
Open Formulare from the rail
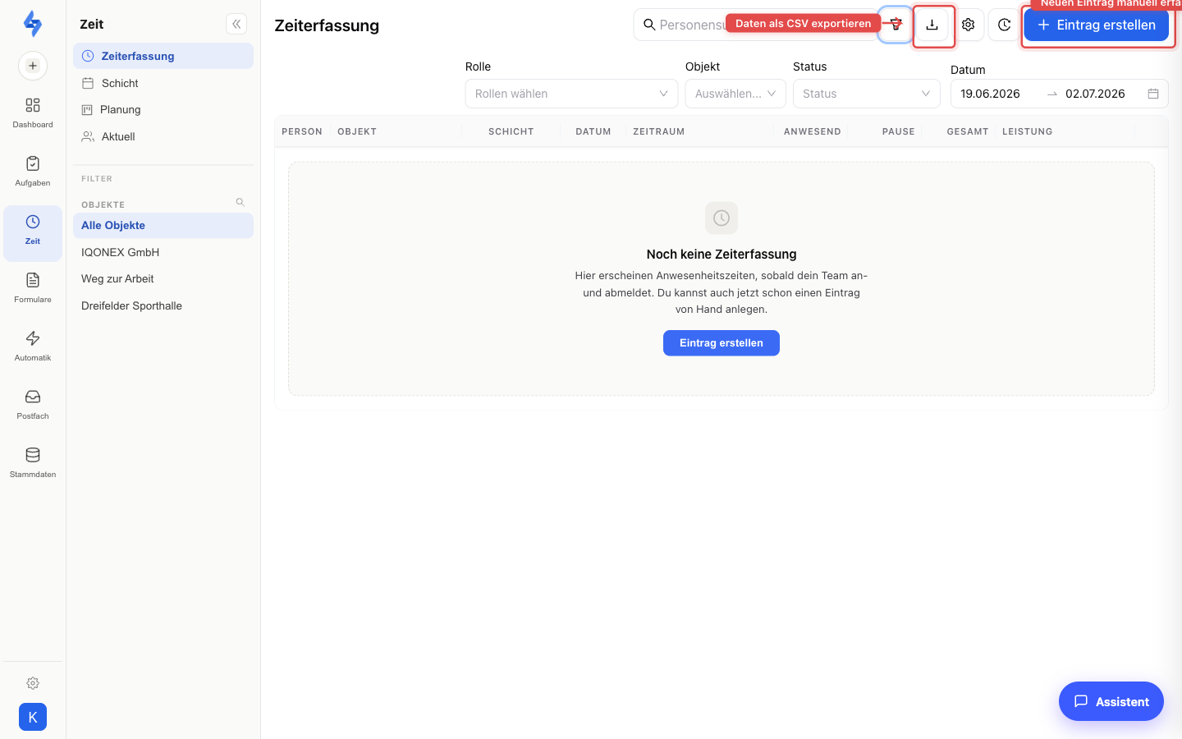pyautogui.click(x=33, y=288)
